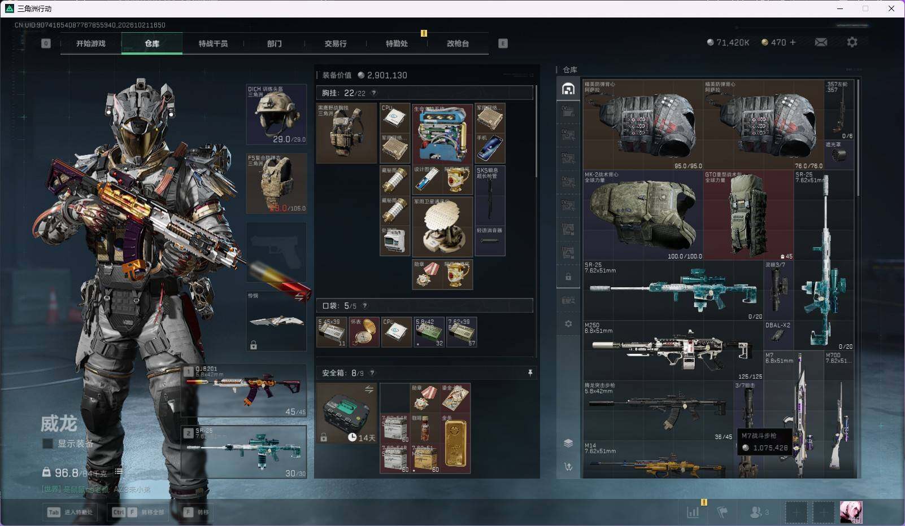Click the player avatar in bottom right

[x=851, y=512]
